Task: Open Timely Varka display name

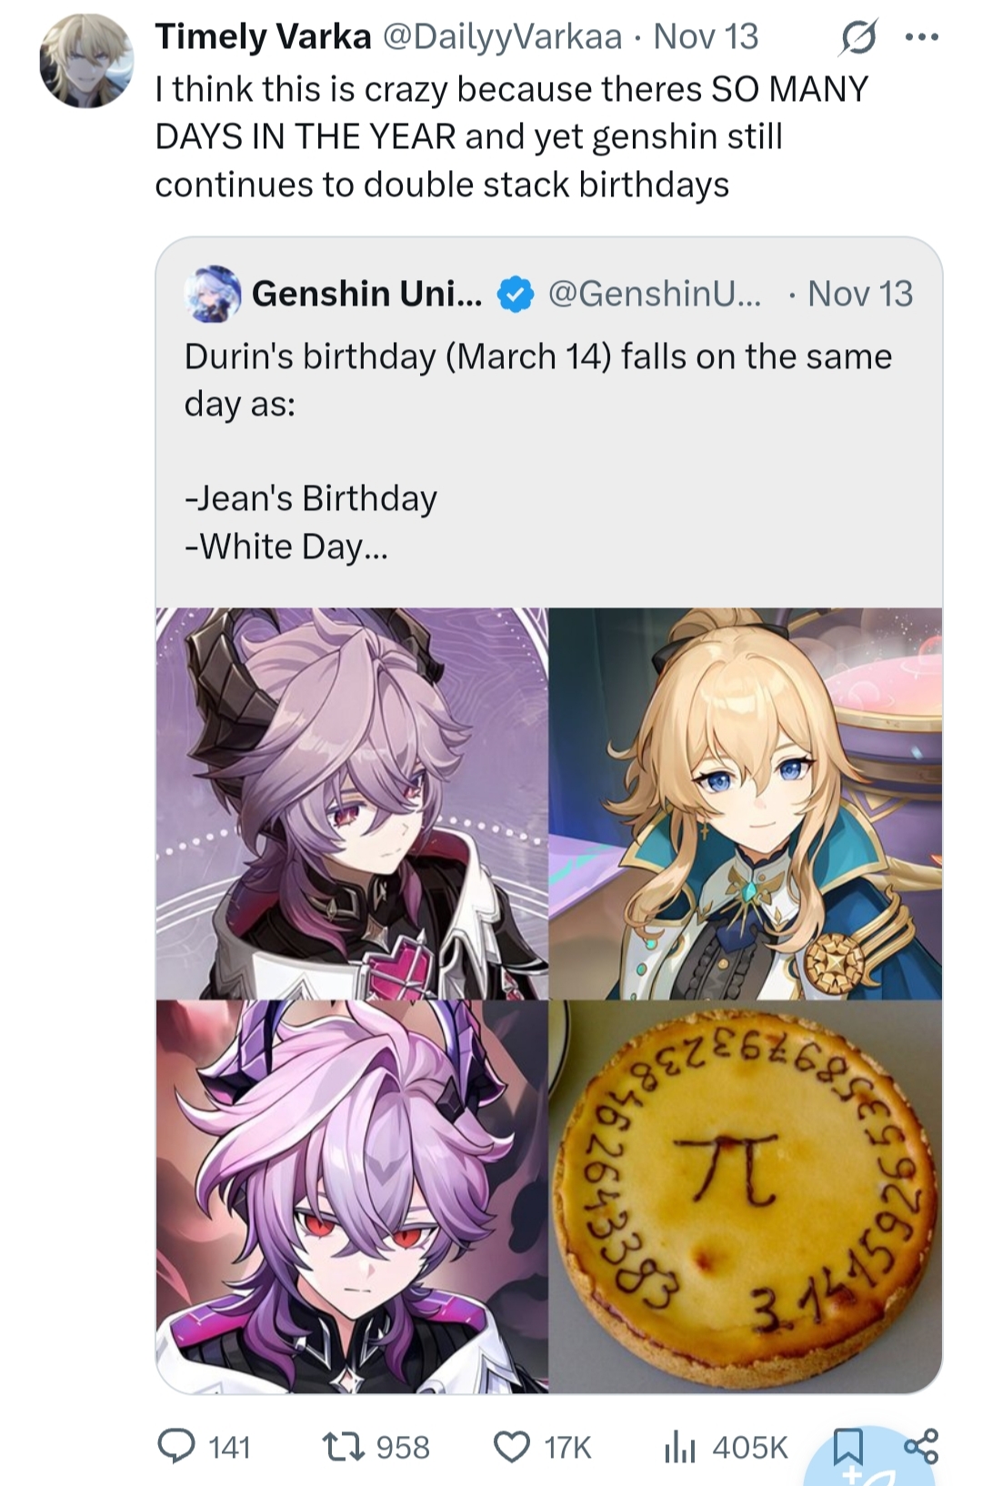Action: click(x=263, y=36)
